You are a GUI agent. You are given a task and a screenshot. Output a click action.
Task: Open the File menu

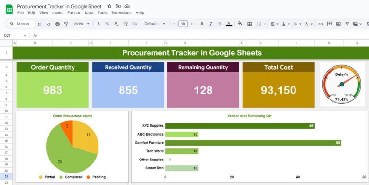pyautogui.click(x=21, y=13)
